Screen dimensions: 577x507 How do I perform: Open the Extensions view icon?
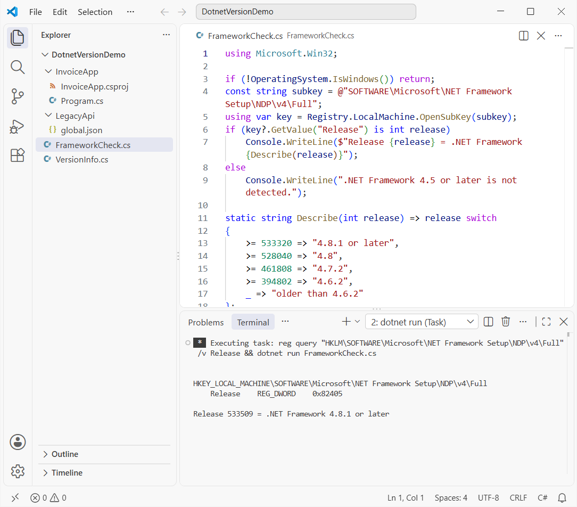pyautogui.click(x=17, y=156)
